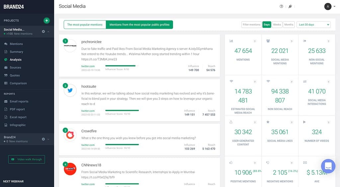
Task: Click help icon on the Mentions stat card
Action: 255,41
